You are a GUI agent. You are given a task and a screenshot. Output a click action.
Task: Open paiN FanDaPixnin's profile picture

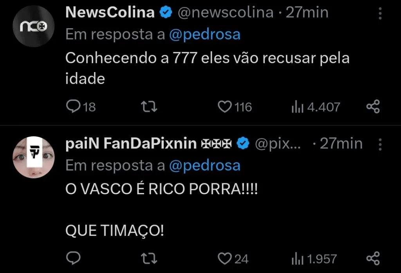click(x=34, y=157)
